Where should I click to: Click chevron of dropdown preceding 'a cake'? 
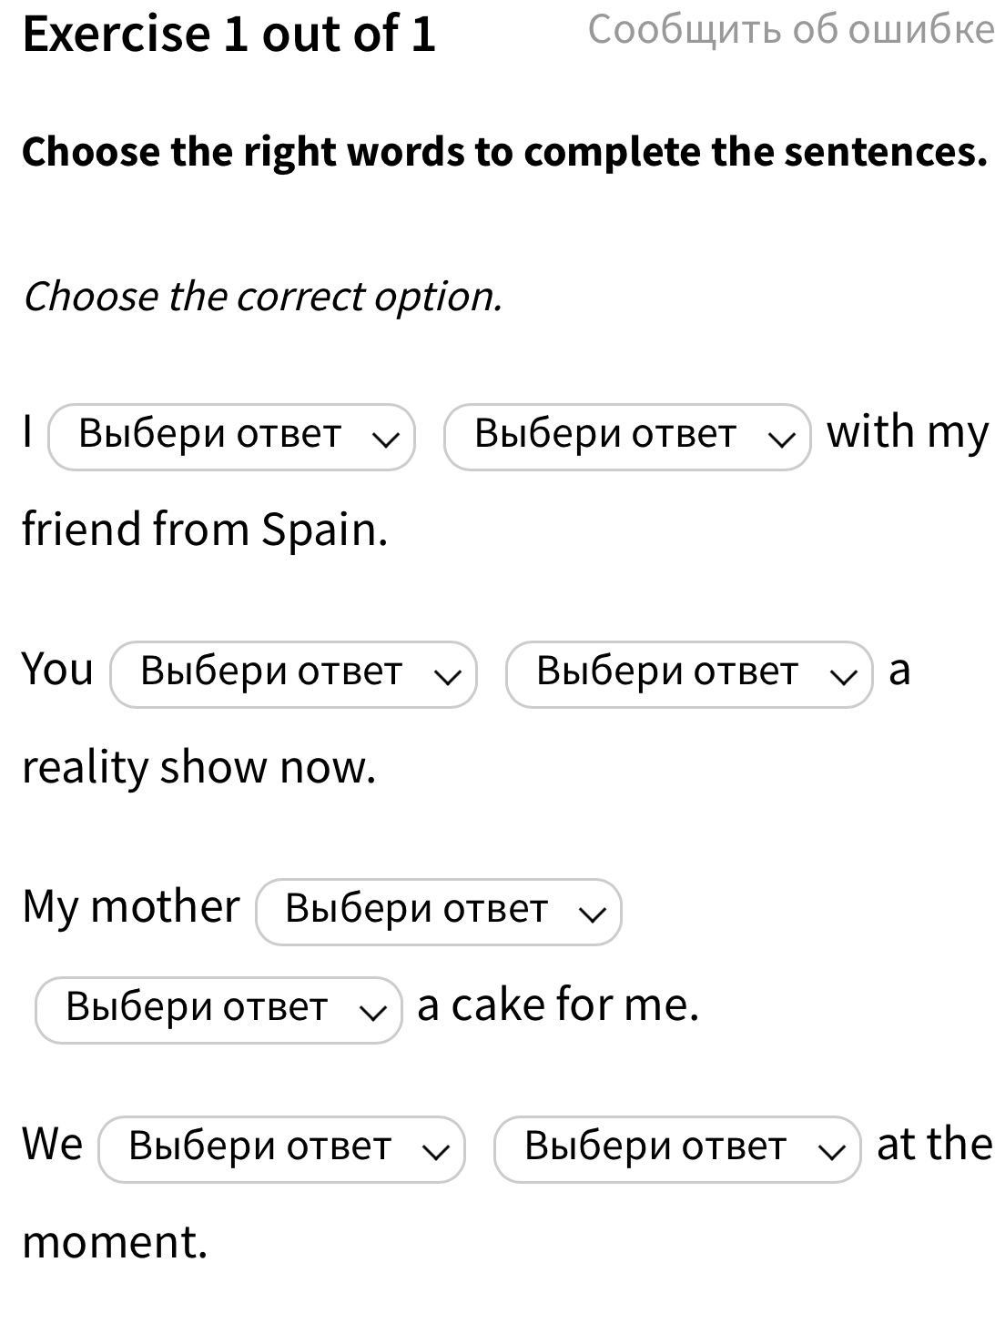click(x=372, y=1011)
